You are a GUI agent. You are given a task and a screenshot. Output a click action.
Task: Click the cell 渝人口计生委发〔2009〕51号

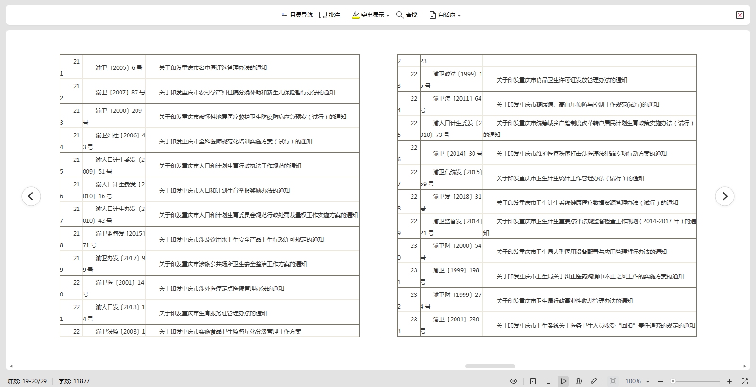point(114,165)
